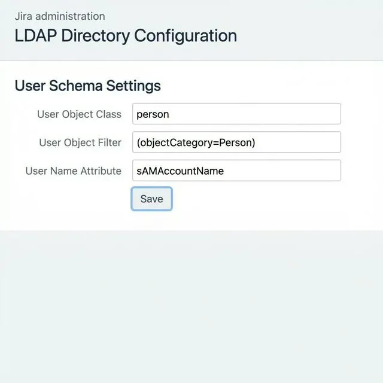383x383 pixels.
Task: Click the User Schema Settings section heading
Action: tap(88, 86)
